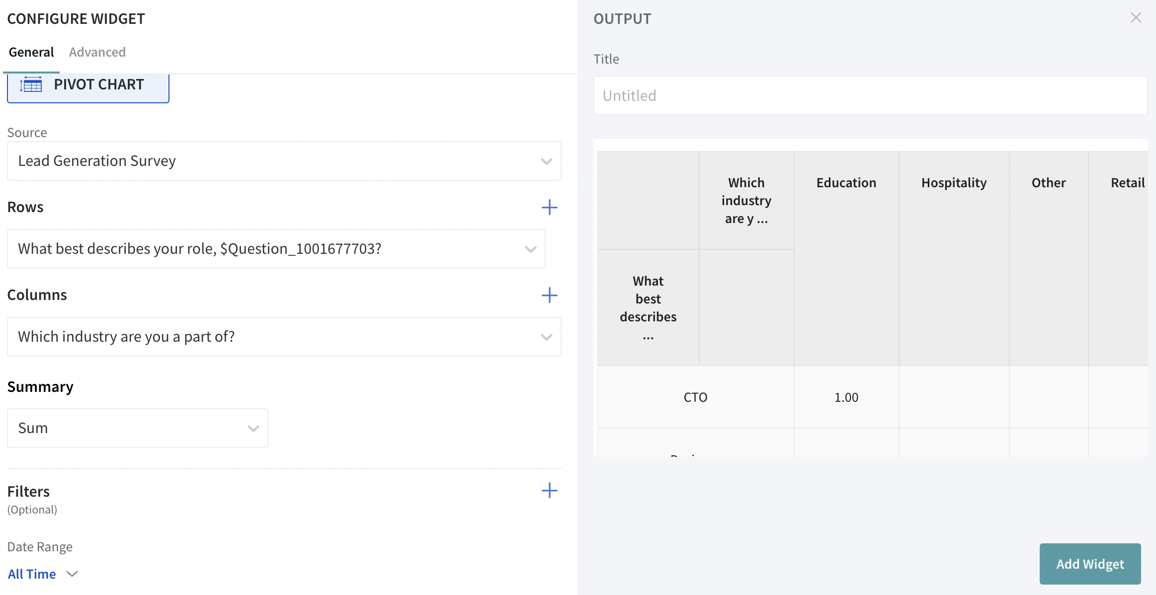Click the Add Widget button
This screenshot has height=595, width=1156.
click(1089, 564)
